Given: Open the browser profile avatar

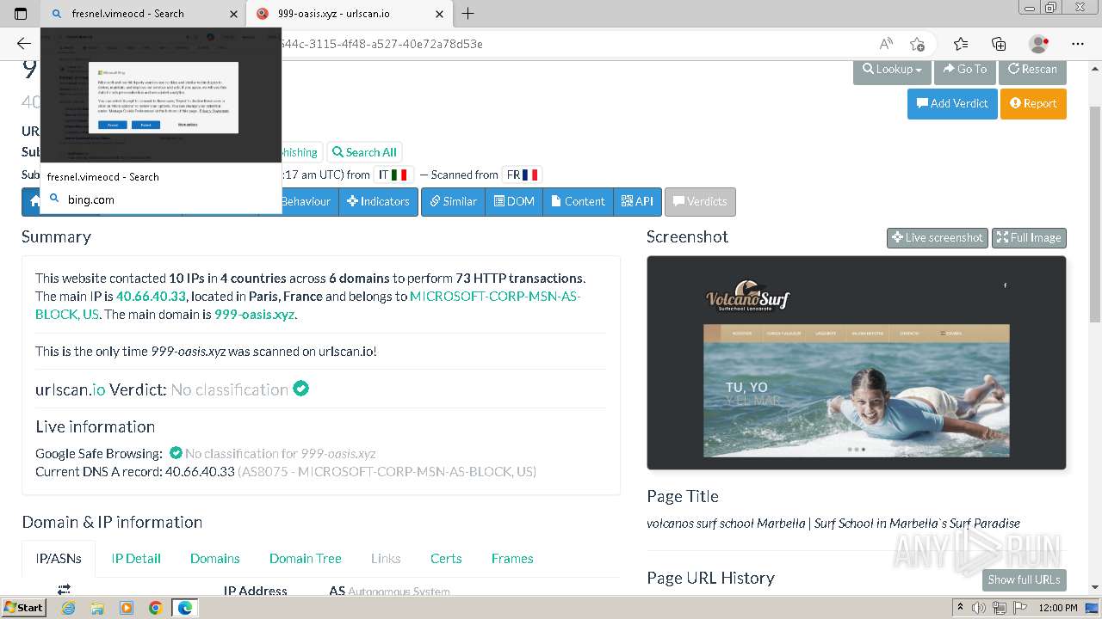Looking at the screenshot, I should coord(1039,44).
